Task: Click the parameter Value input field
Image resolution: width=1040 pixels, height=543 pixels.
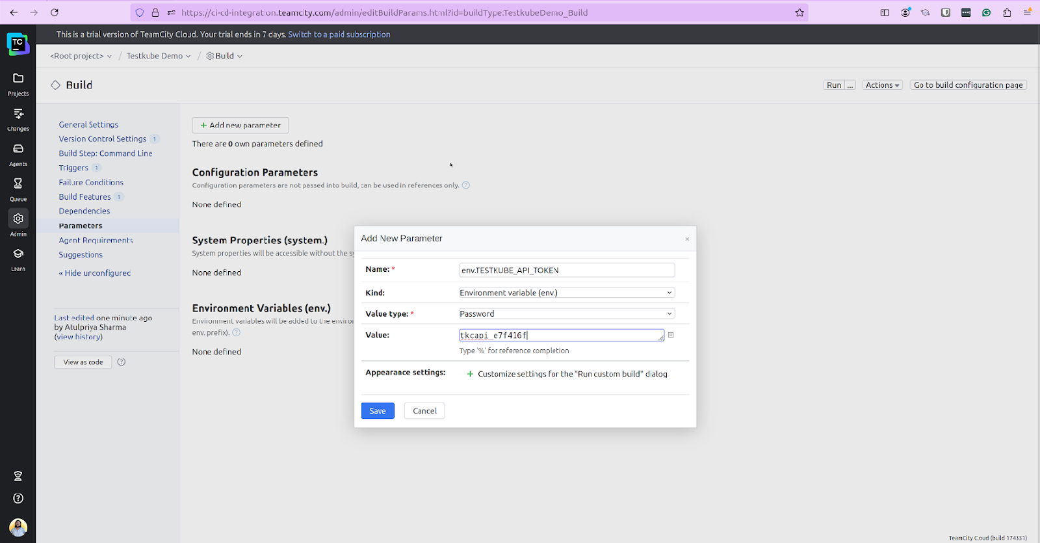Action: pyautogui.click(x=562, y=335)
